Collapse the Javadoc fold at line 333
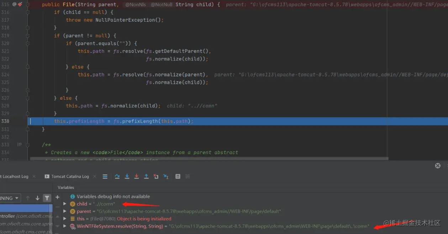Image resolution: width=448 pixels, height=234 pixels. point(28,145)
